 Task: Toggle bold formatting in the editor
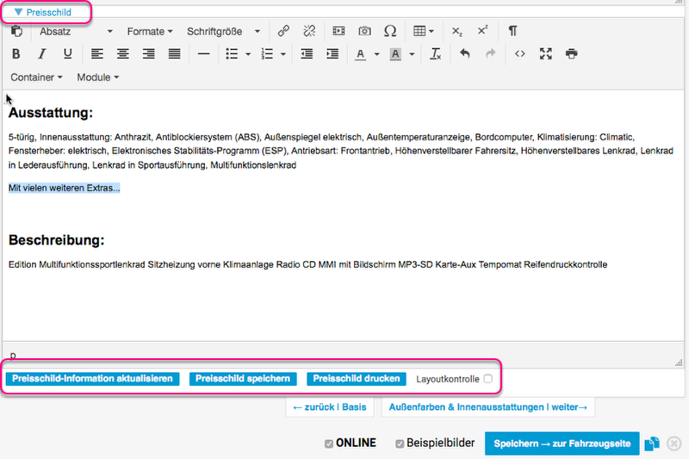[x=16, y=53]
